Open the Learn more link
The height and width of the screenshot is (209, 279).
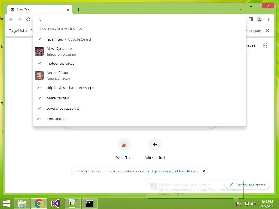click(254, 30)
